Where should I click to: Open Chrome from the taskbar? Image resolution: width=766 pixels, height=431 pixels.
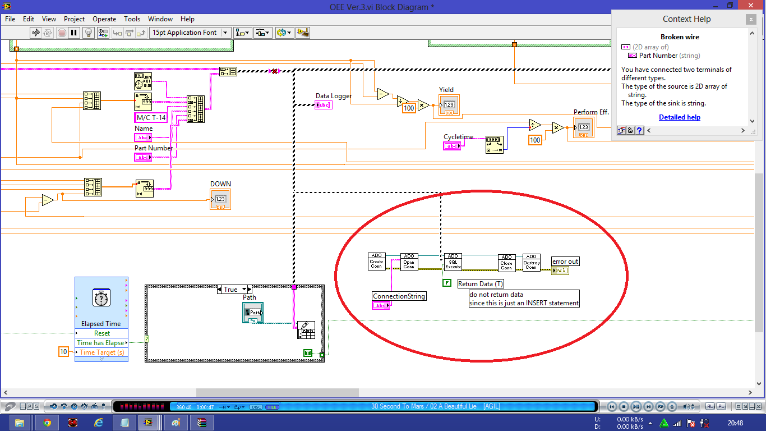coord(47,423)
